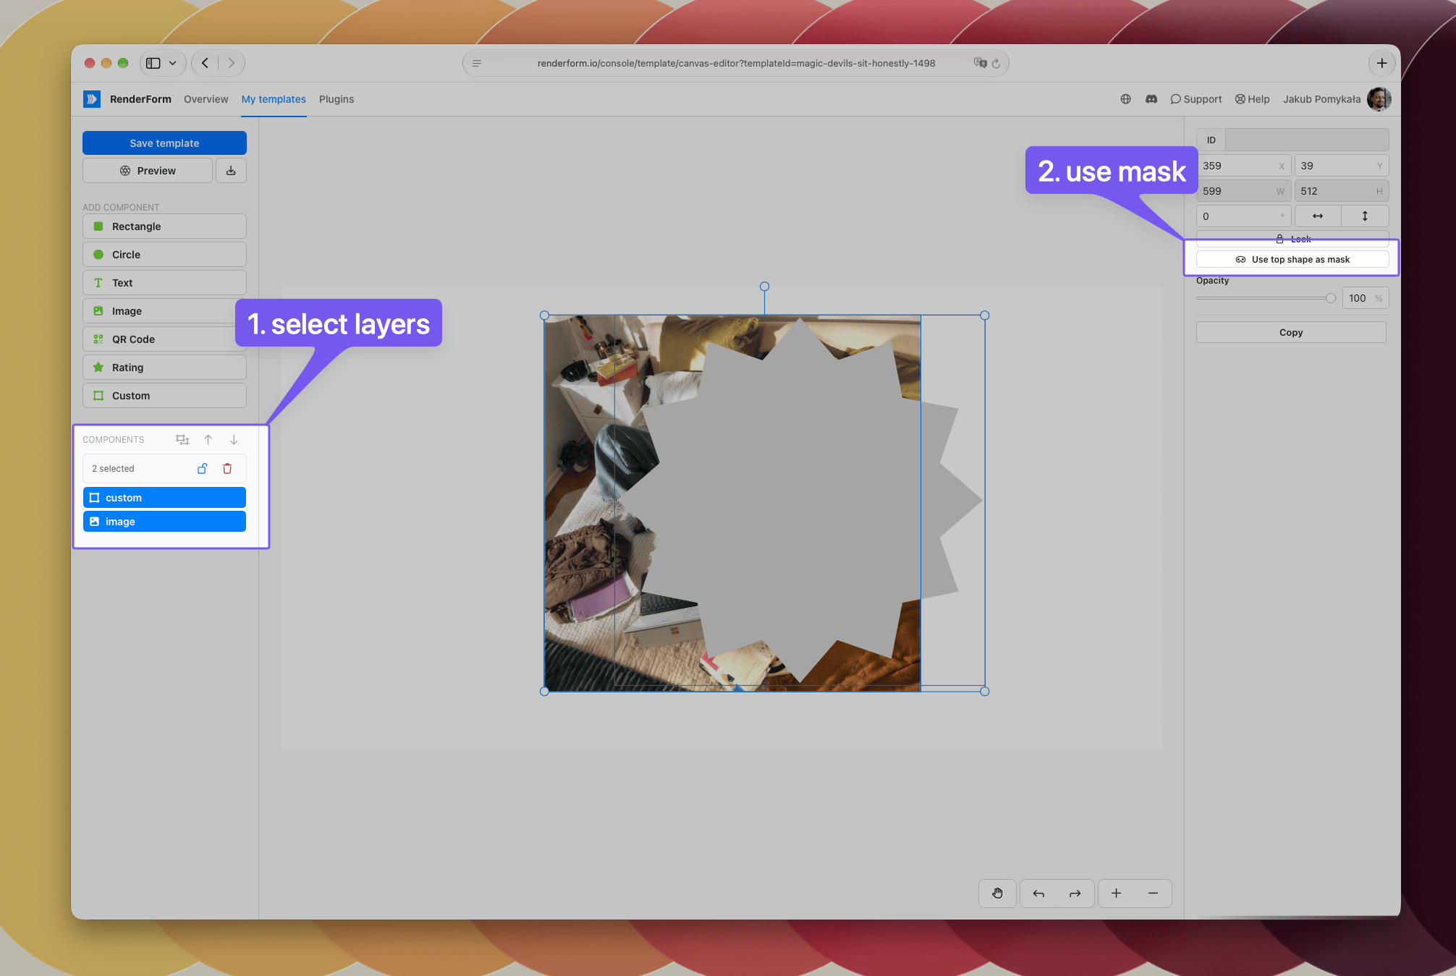Screen dimensions: 1456x976
Task: Open Jakub Pomykała profile avatar
Action: coord(1379,99)
